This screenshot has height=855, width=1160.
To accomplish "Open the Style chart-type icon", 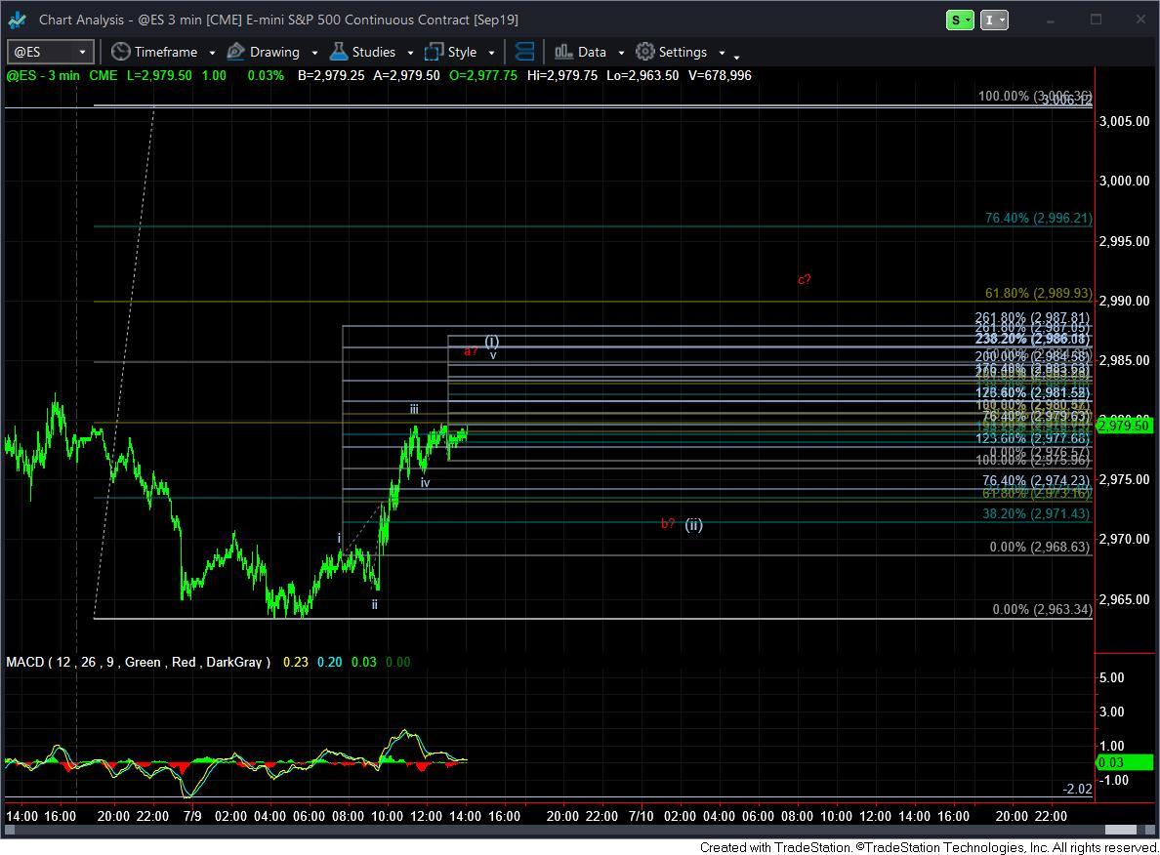I will [x=434, y=52].
